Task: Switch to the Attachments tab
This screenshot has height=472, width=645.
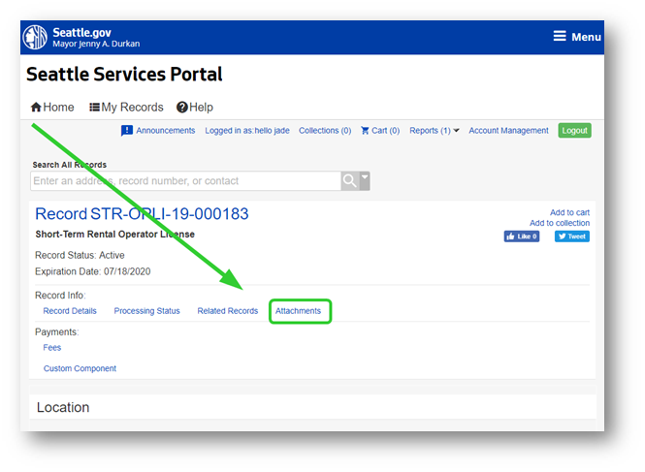Action: 298,311
